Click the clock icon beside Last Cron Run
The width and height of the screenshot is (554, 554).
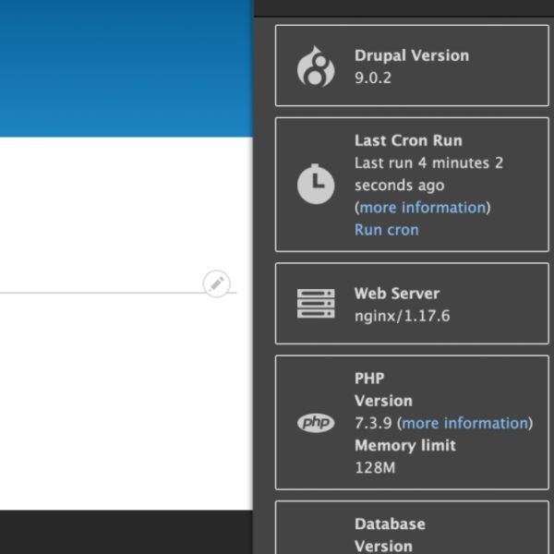tap(316, 184)
